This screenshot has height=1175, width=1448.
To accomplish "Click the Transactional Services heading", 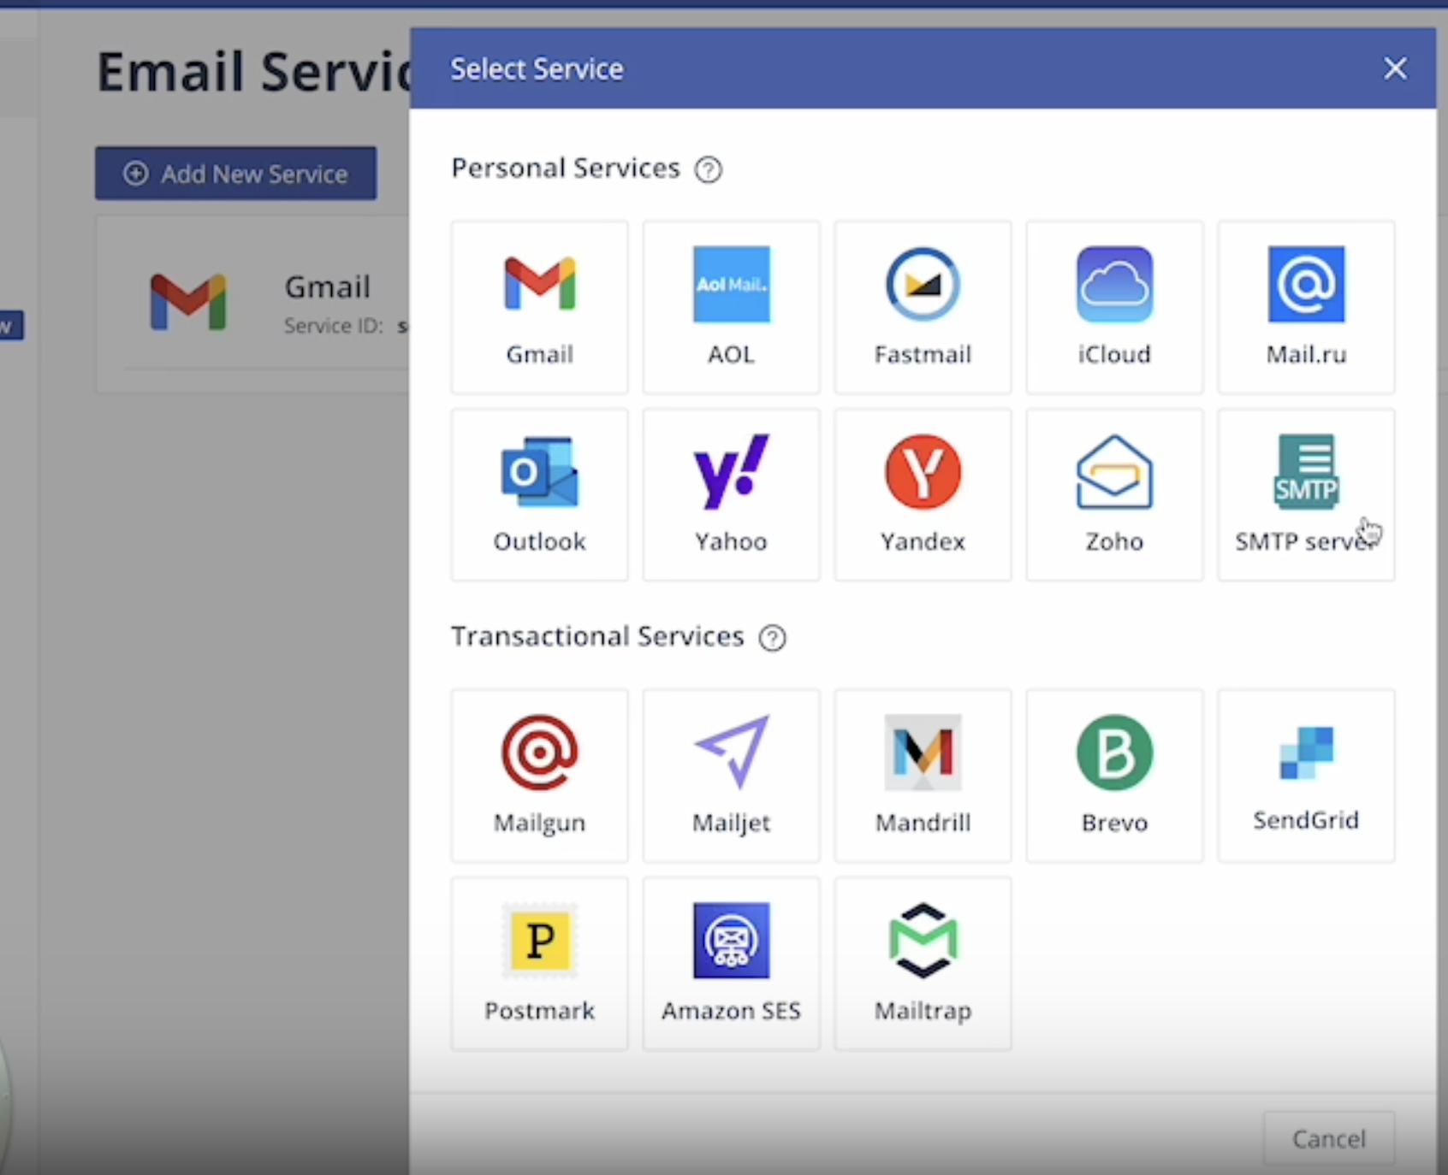I will (x=597, y=636).
